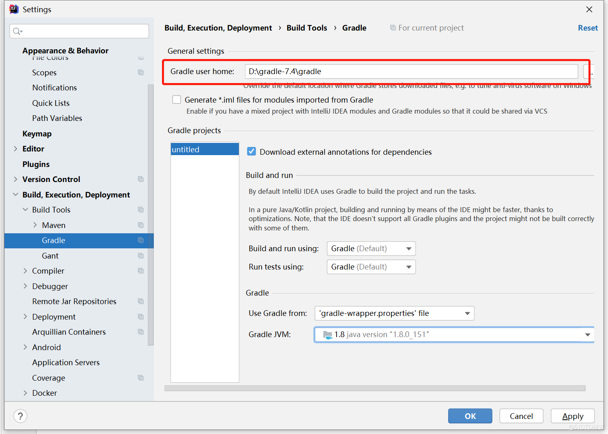Viewport: 608px width, 434px height.
Task: Open the Keymap settings page
Action: [37, 134]
